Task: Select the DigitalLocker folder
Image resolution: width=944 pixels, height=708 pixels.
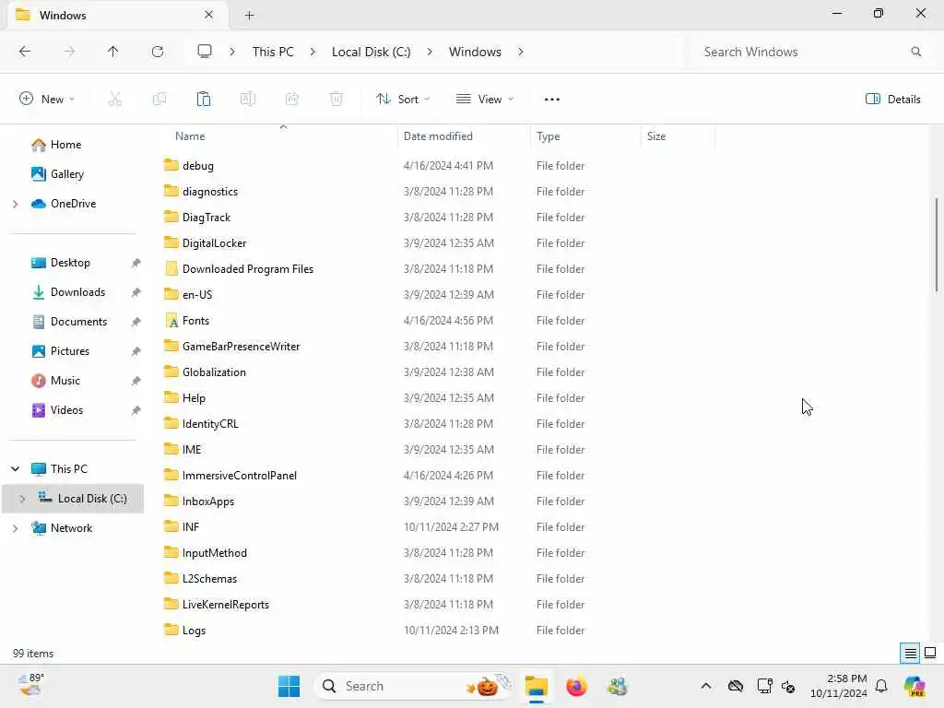Action: 214,243
